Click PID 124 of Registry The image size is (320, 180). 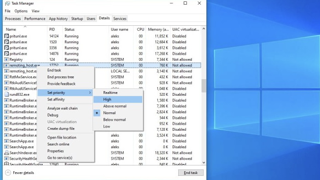coord(52,59)
